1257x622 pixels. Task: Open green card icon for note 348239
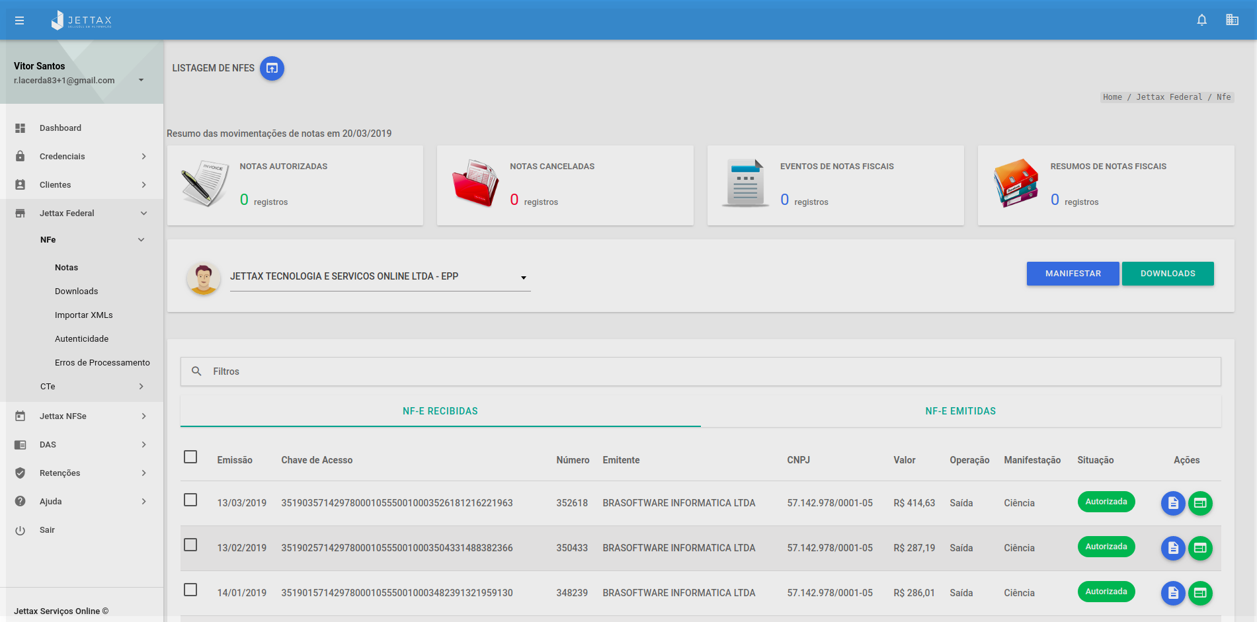click(x=1200, y=593)
